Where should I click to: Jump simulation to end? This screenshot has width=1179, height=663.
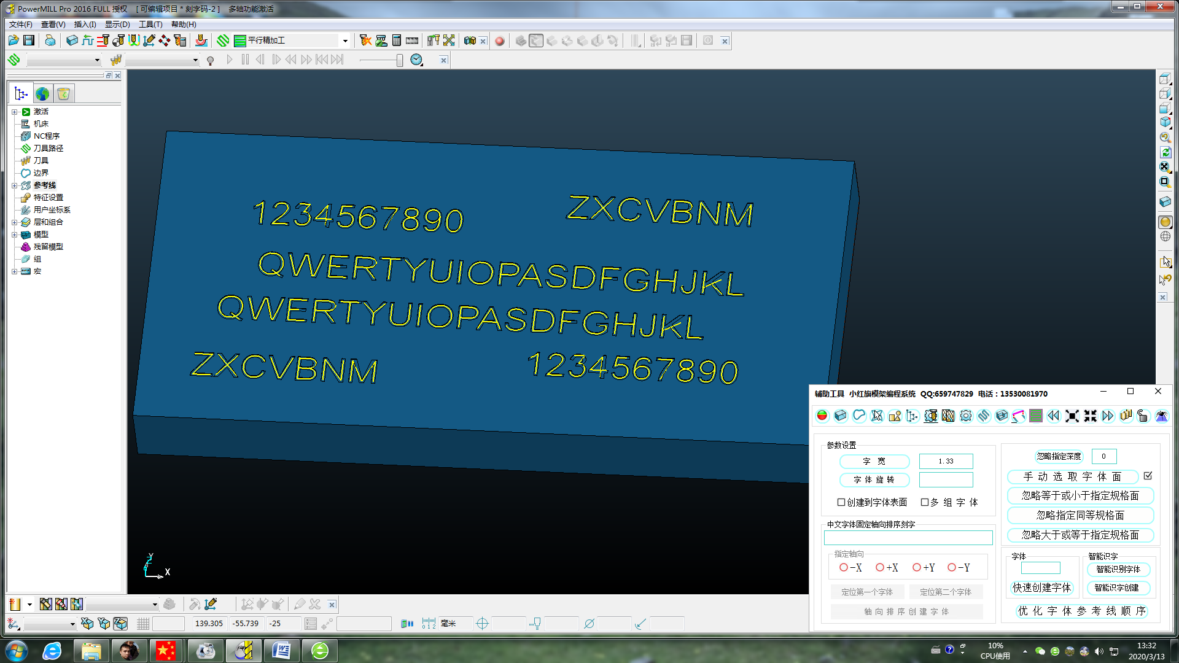tap(337, 60)
